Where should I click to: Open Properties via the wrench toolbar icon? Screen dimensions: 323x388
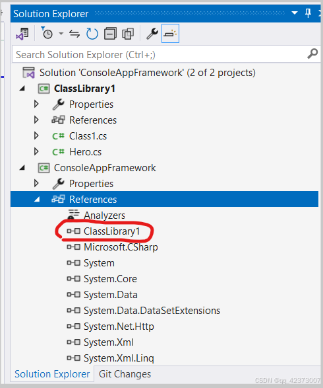152,34
